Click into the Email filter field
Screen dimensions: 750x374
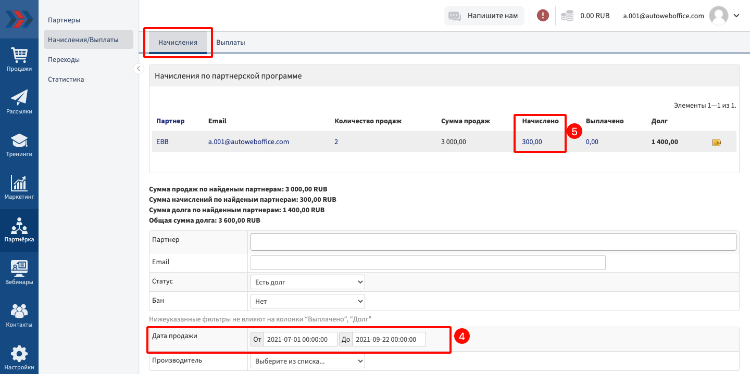click(428, 263)
